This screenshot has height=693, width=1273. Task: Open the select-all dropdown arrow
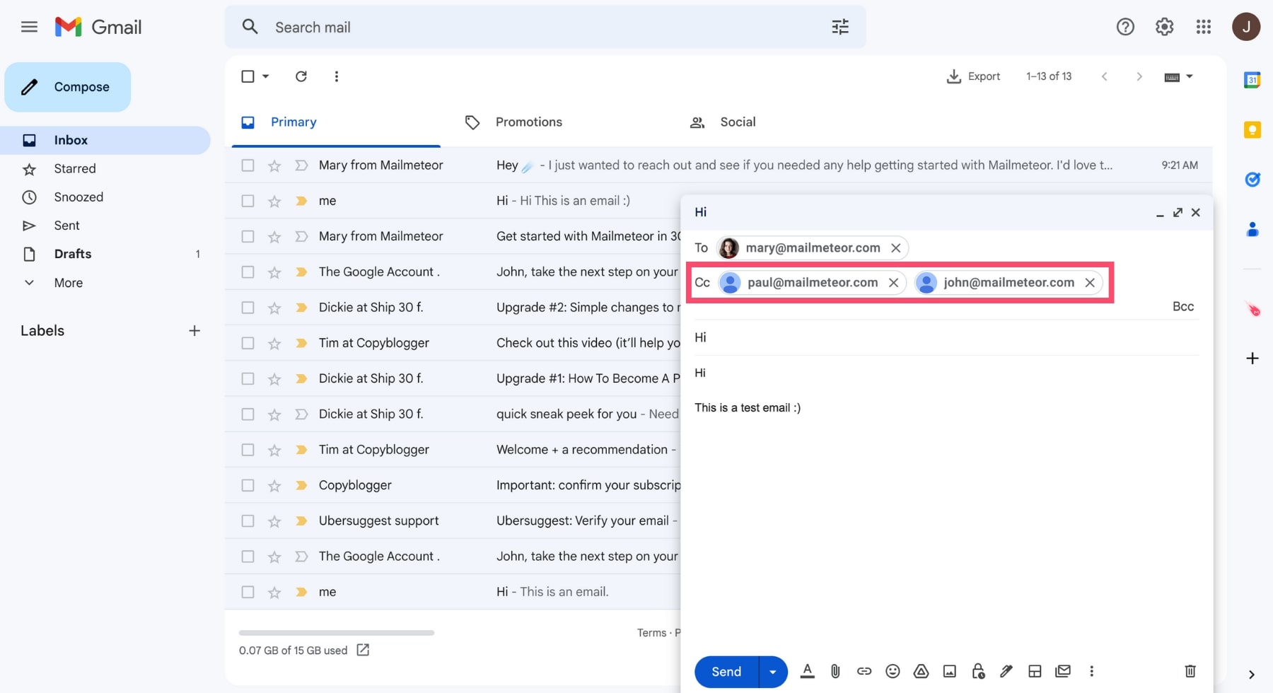pos(266,76)
